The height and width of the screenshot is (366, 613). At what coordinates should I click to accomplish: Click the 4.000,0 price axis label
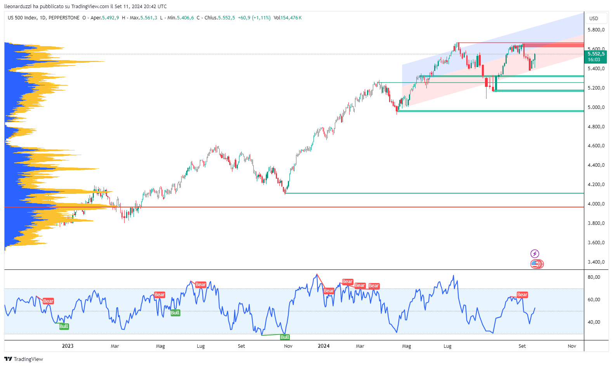coord(596,204)
